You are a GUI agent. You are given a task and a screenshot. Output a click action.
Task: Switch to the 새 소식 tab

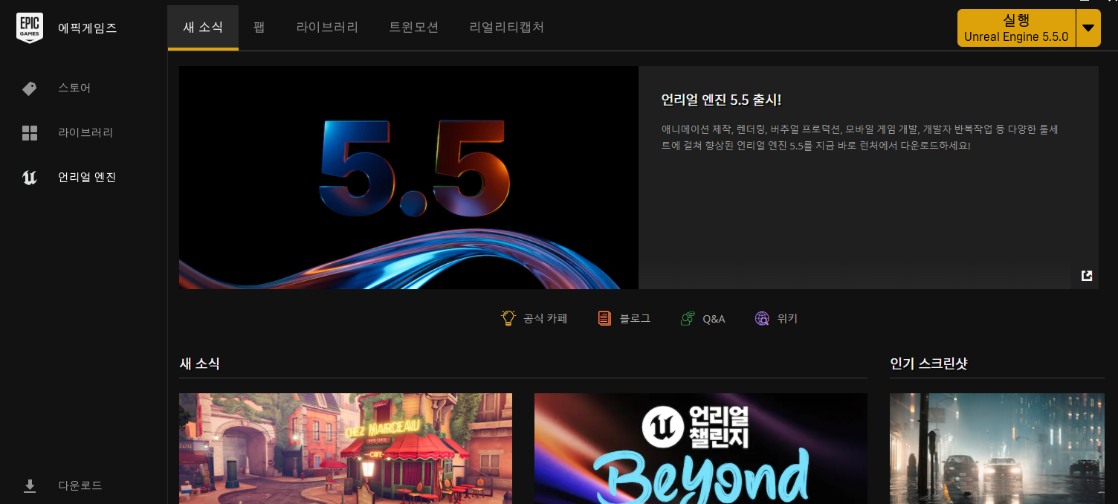203,28
